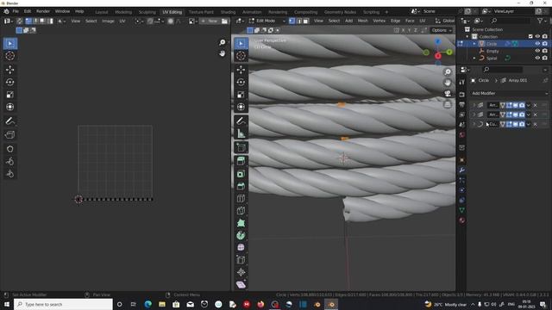Viewport: 552px width, 310px height.
Task: Select the Move tool in UV editor
Action: 9,70
